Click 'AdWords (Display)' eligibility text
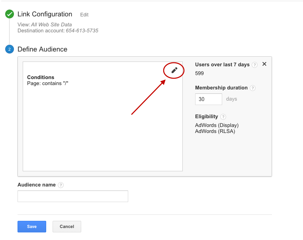The image size is (303, 240). pyautogui.click(x=217, y=125)
